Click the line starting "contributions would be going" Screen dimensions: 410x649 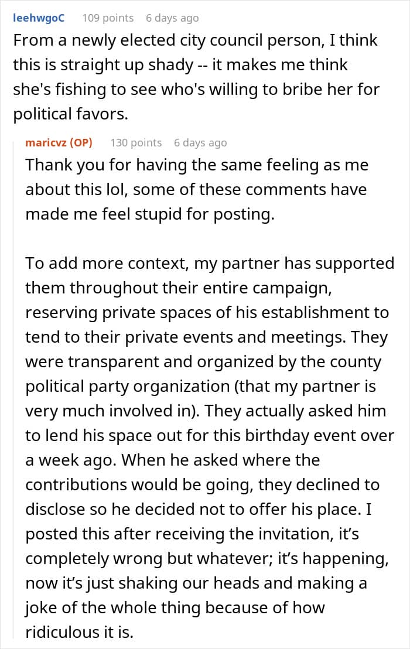coord(202,485)
